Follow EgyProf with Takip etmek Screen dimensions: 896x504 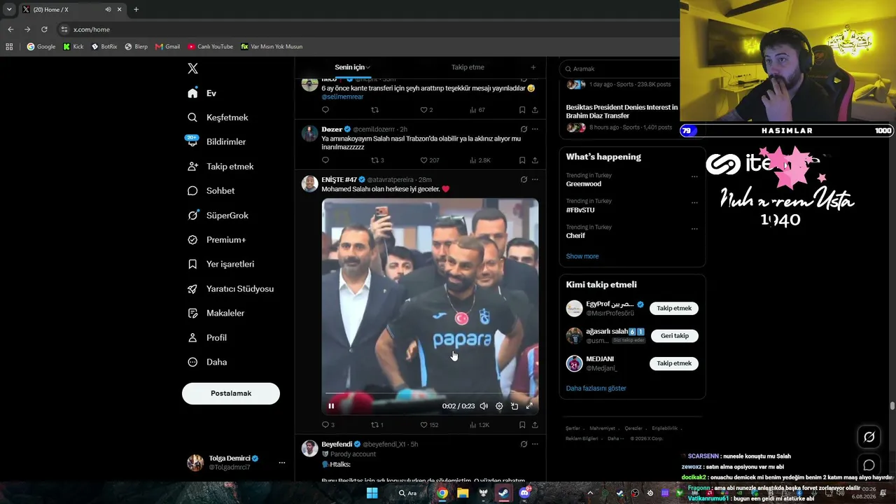[x=674, y=309]
